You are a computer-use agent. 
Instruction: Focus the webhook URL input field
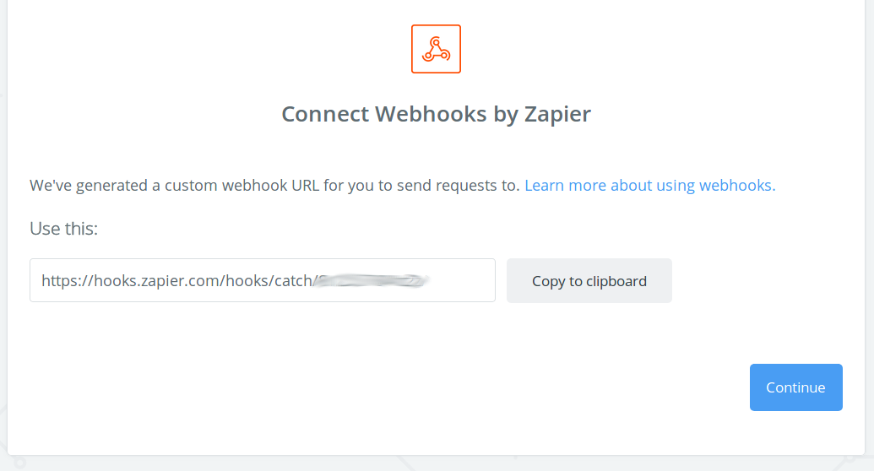click(x=262, y=280)
